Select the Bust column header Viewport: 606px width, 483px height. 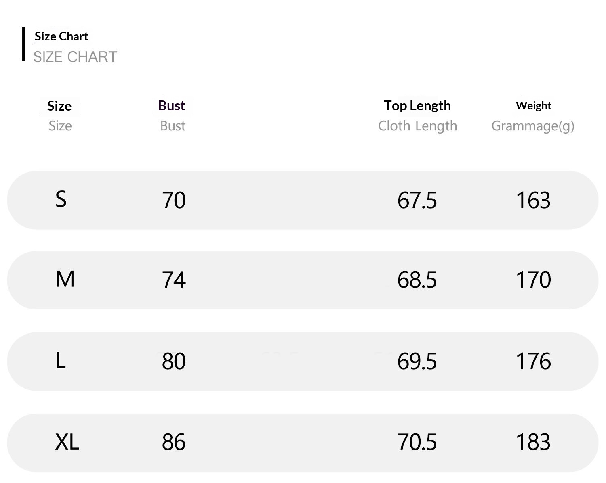[x=172, y=106]
